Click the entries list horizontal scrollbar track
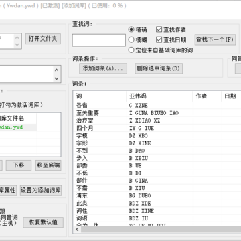The height and width of the screenshot is (241, 241). [161, 230]
